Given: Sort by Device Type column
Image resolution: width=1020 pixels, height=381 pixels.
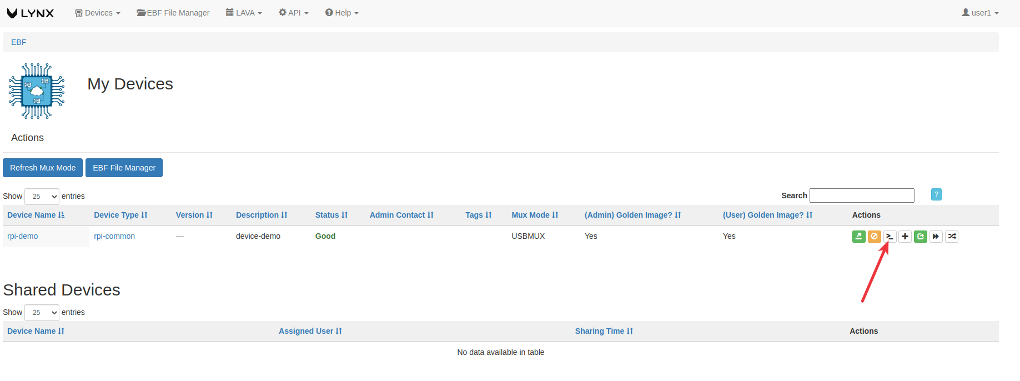Looking at the screenshot, I should (x=120, y=215).
